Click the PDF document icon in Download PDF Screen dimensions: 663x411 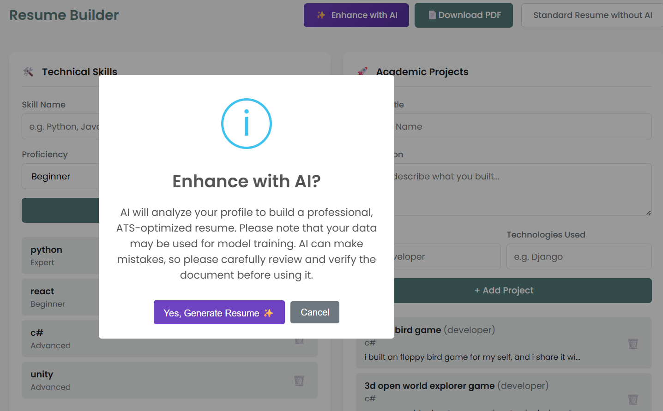tap(432, 15)
